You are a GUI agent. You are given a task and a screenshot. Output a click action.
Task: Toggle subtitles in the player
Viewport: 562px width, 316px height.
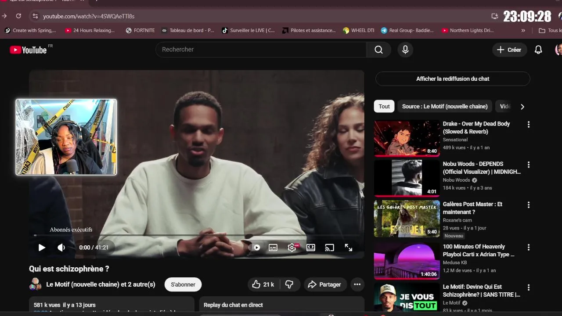click(273, 248)
